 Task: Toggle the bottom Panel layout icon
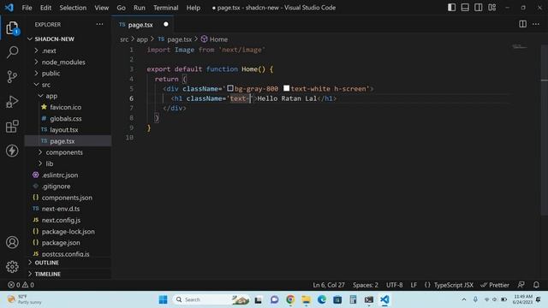click(465, 8)
